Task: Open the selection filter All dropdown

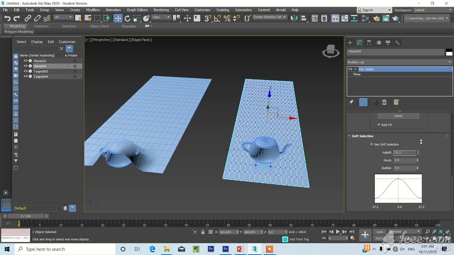Action: point(63,17)
